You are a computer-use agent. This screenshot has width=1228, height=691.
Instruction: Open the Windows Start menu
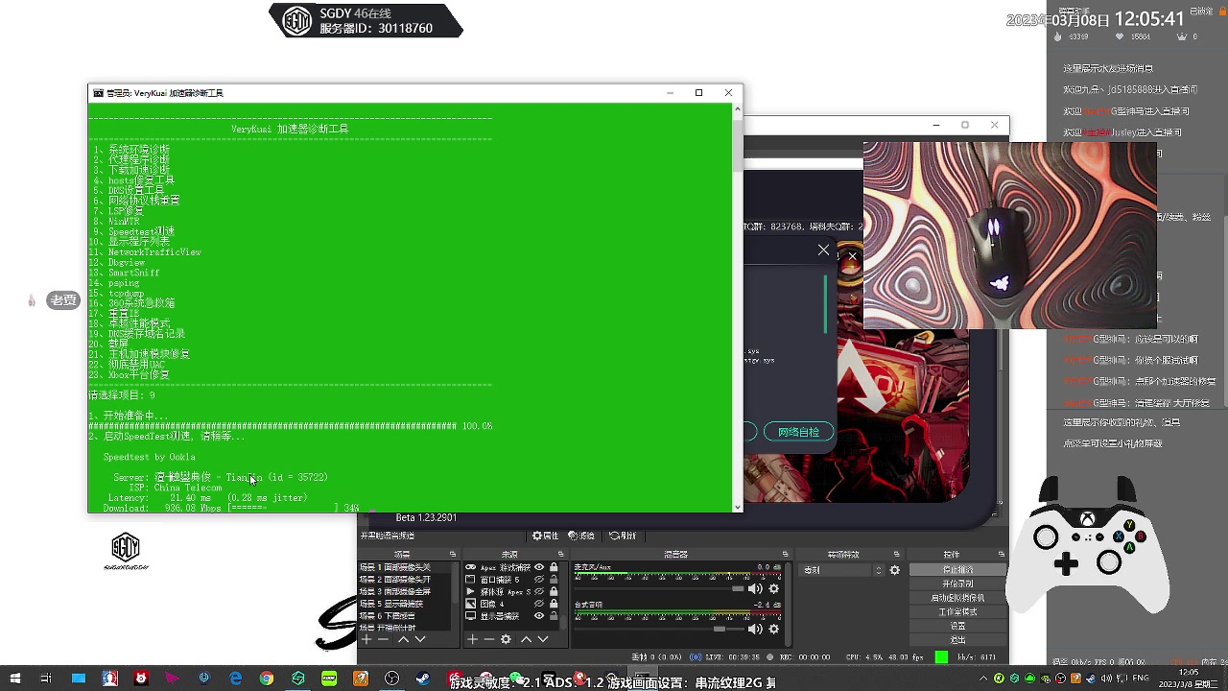click(x=14, y=679)
